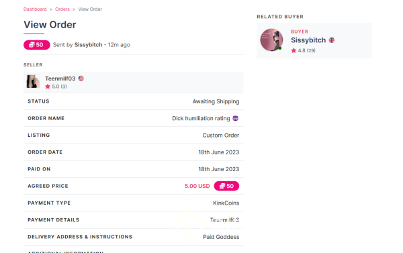Click the seller's 5.0 star rating icon
The width and height of the screenshot is (403, 253).
pos(48,87)
